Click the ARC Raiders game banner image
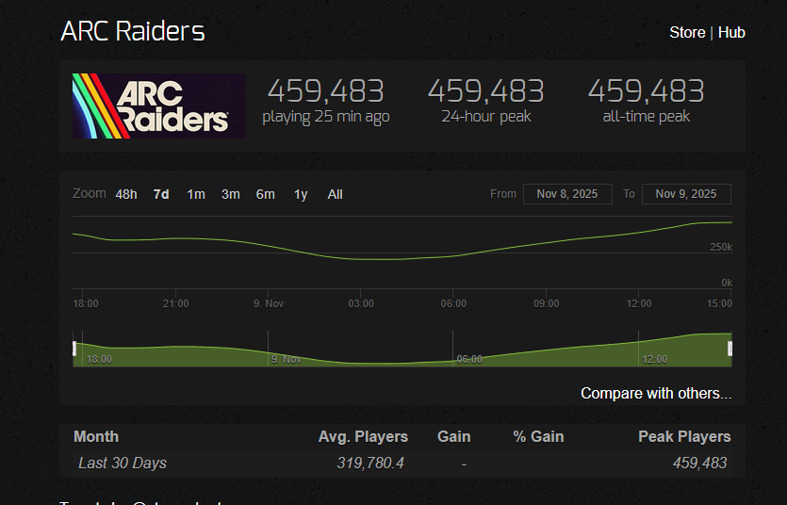Image resolution: width=787 pixels, height=505 pixels. 159,106
